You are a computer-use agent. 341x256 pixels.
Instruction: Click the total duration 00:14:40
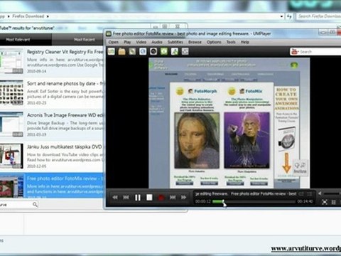305,201
